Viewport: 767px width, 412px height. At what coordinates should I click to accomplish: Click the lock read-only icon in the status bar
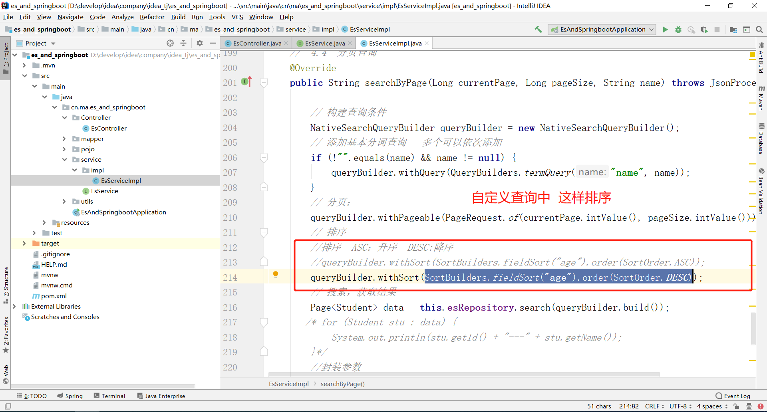736,406
